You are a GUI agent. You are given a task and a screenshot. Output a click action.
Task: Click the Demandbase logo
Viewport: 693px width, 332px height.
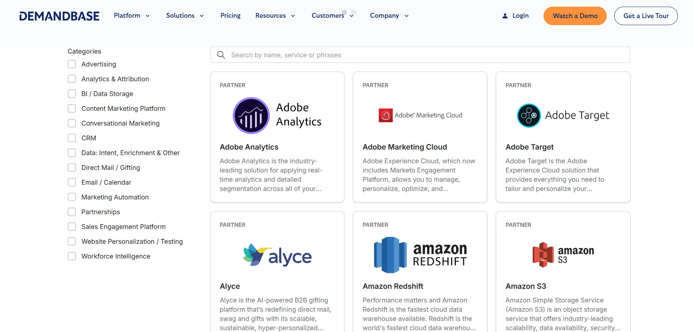pyautogui.click(x=59, y=16)
